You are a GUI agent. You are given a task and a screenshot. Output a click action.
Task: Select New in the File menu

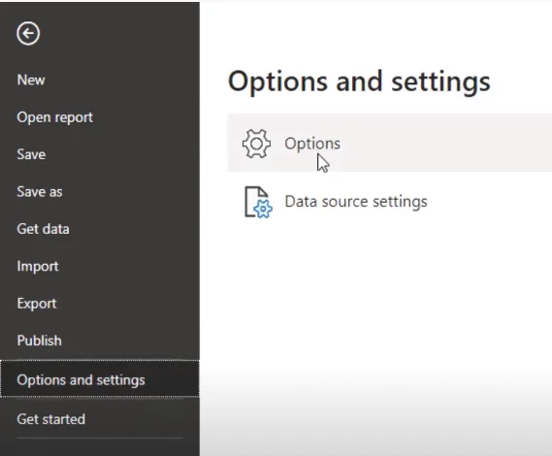click(31, 80)
